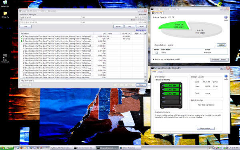
Task: Click the file list scrollbar up arrow
Action: click(x=145, y=33)
